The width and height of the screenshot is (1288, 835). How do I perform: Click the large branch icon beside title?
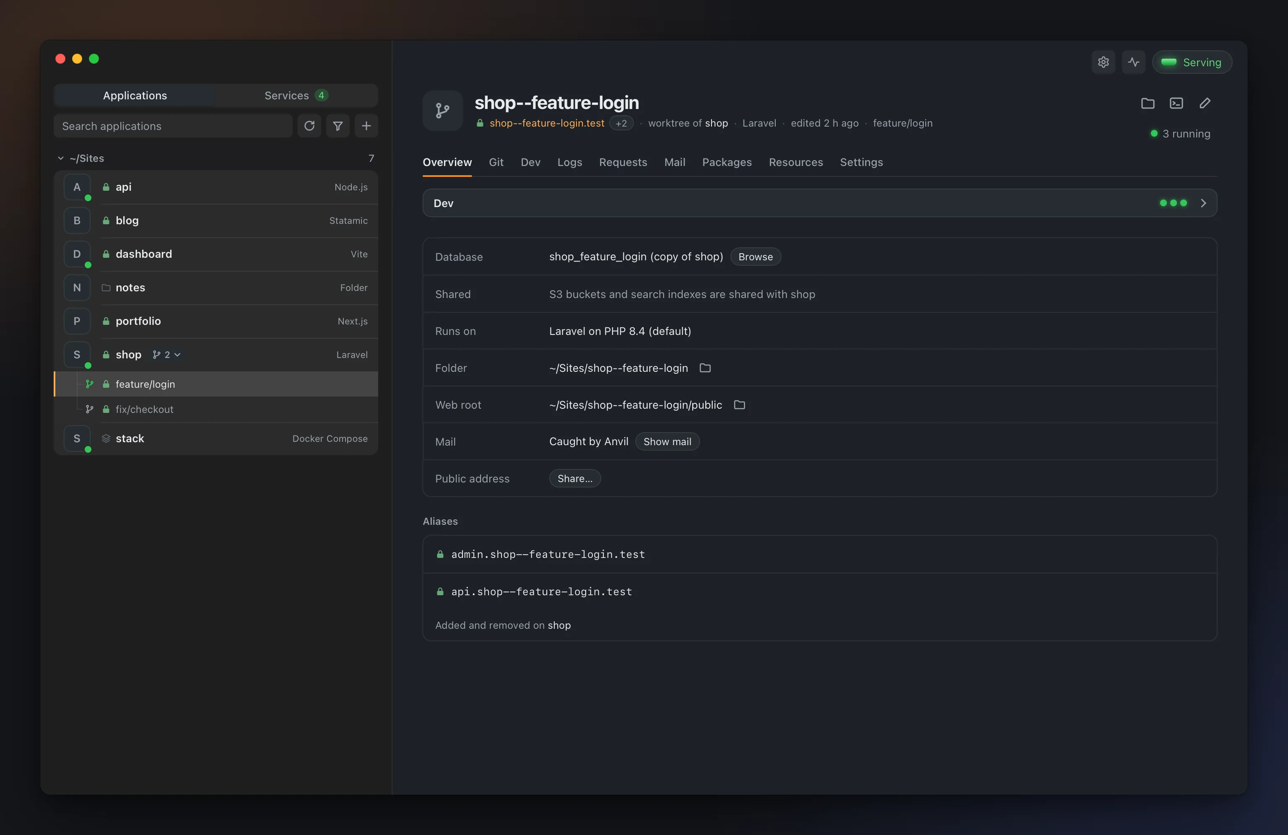tap(443, 111)
